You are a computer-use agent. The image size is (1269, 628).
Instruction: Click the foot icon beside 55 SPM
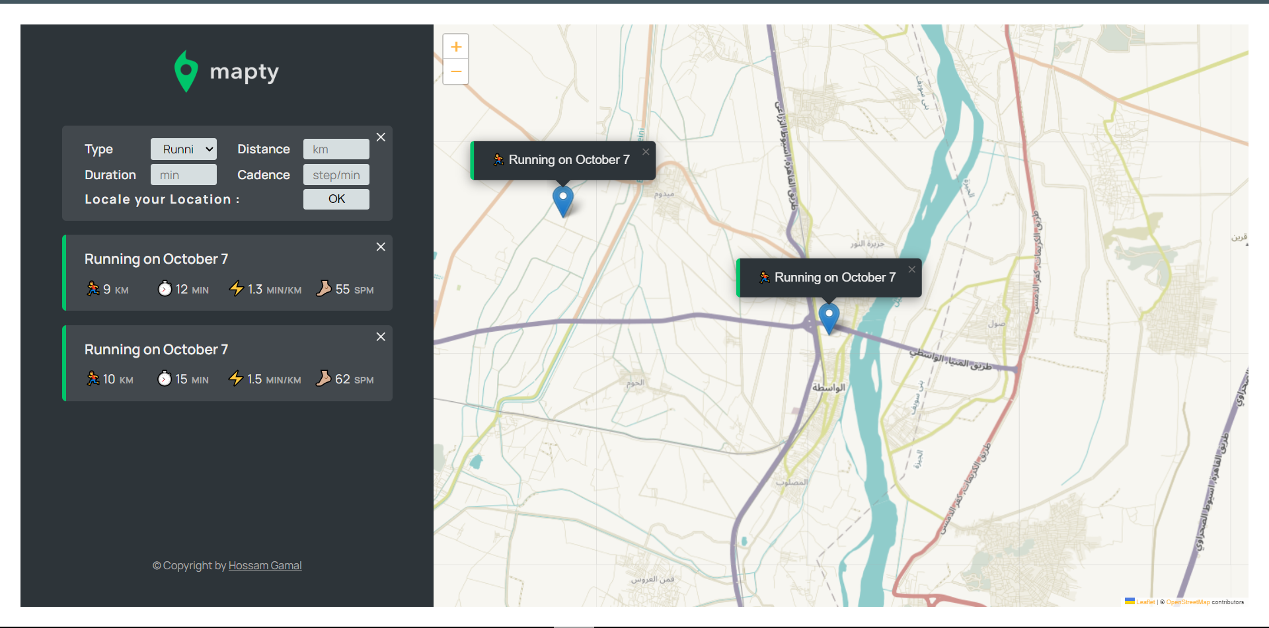[324, 289]
